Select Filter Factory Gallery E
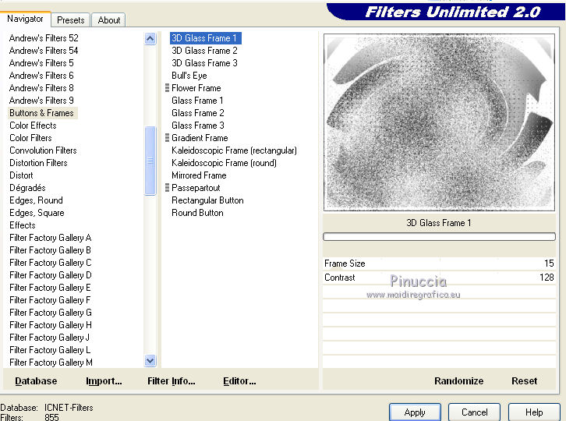The height and width of the screenshot is (421, 566). (50, 288)
